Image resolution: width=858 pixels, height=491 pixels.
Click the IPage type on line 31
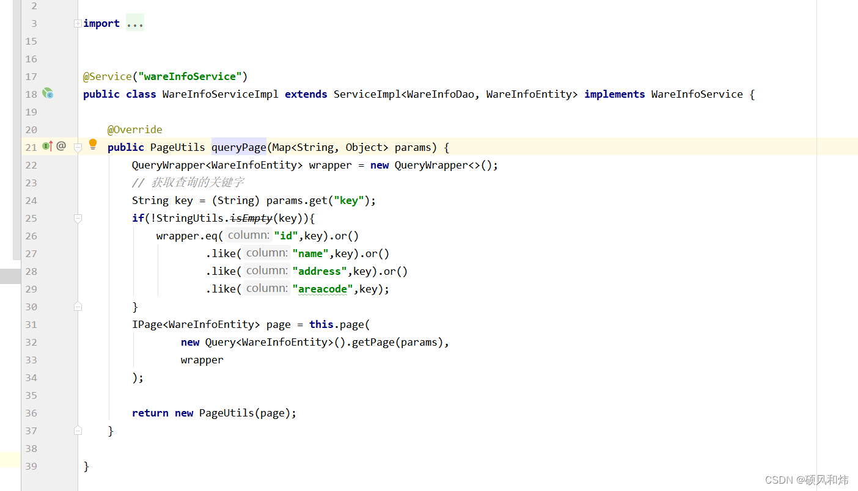tap(147, 324)
